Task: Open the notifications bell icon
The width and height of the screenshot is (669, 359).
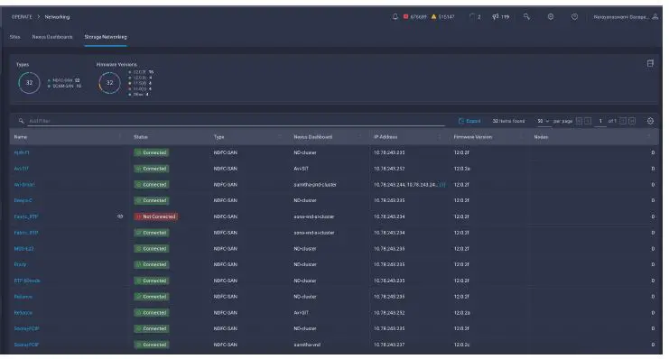Action: point(395,16)
